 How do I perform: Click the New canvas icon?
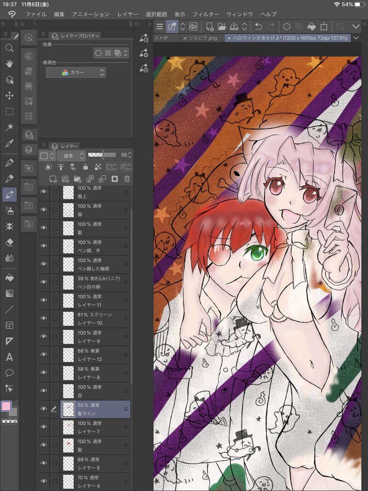[209, 27]
